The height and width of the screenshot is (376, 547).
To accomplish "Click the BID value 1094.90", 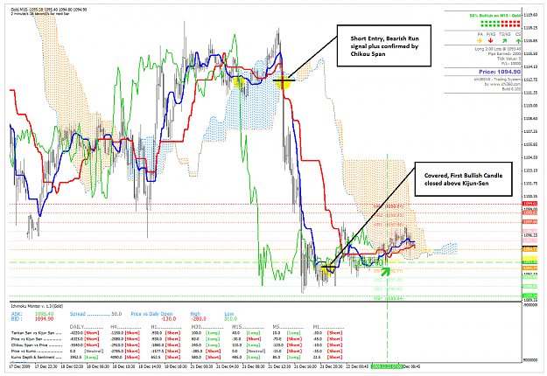I will [x=44, y=319].
